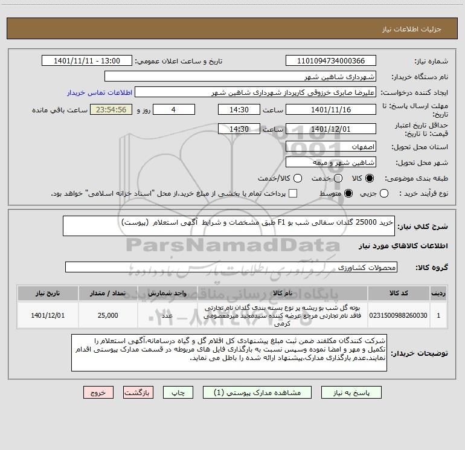Image resolution: width=465 pixels, height=450 pixels.
Task: Click the need number field 1101094734000366
Action: 331,61
